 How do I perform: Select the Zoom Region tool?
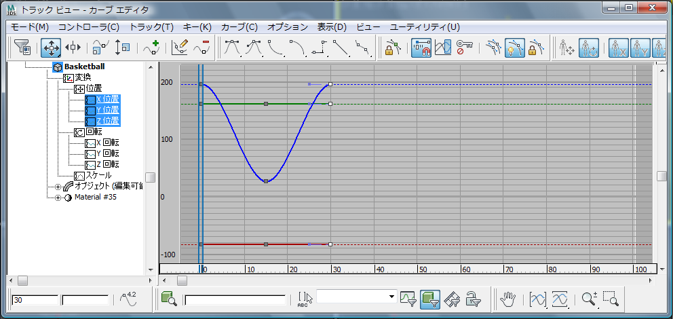(x=611, y=299)
